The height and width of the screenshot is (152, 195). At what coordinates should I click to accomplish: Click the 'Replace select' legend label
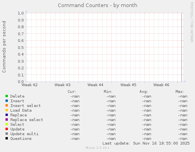click(x=27, y=120)
